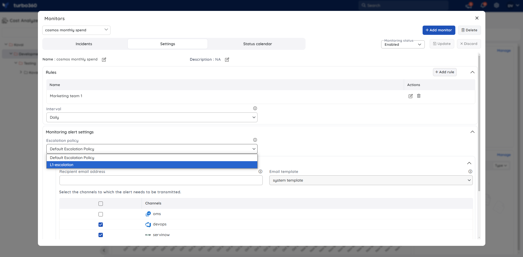523x257 pixels.
Task: Click the Marketing team 1 rule name
Action: (x=66, y=96)
